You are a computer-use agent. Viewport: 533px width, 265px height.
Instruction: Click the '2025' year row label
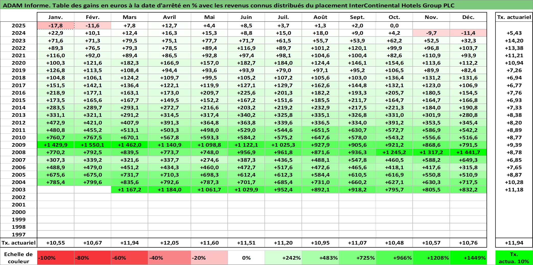(x=19, y=26)
